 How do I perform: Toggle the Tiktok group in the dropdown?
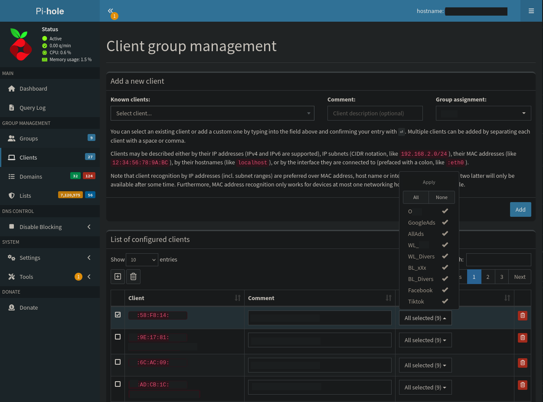tap(429, 301)
